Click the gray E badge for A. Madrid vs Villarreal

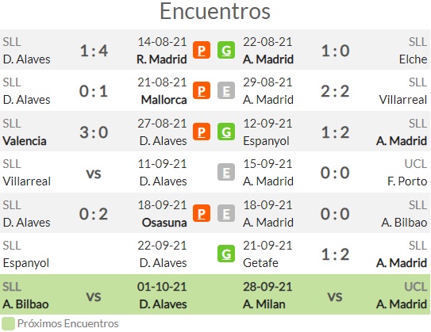click(226, 90)
